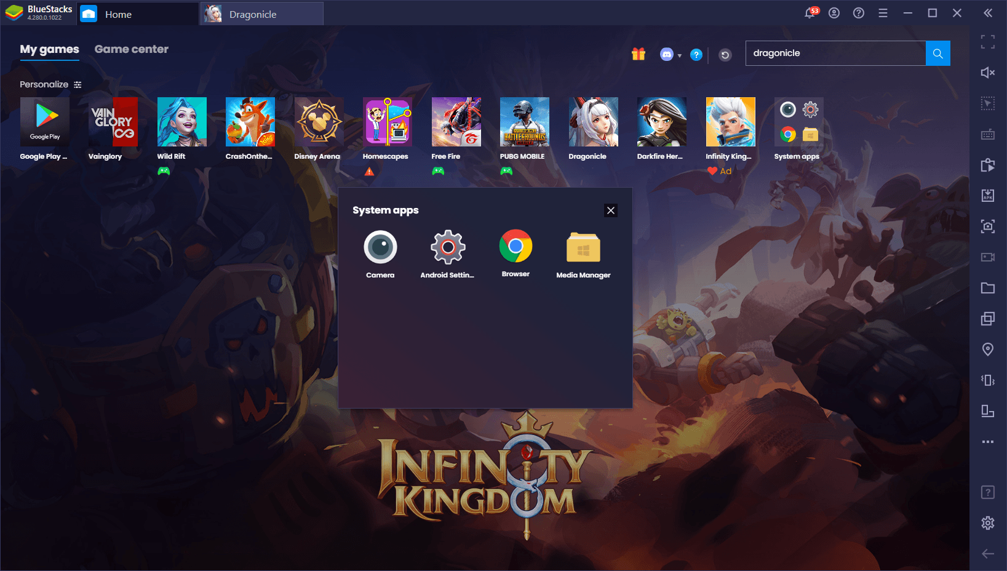
Task: Click the back arrow in sidebar
Action: tap(988, 554)
